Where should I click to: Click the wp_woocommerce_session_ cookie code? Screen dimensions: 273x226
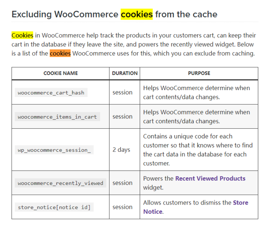(x=54, y=150)
